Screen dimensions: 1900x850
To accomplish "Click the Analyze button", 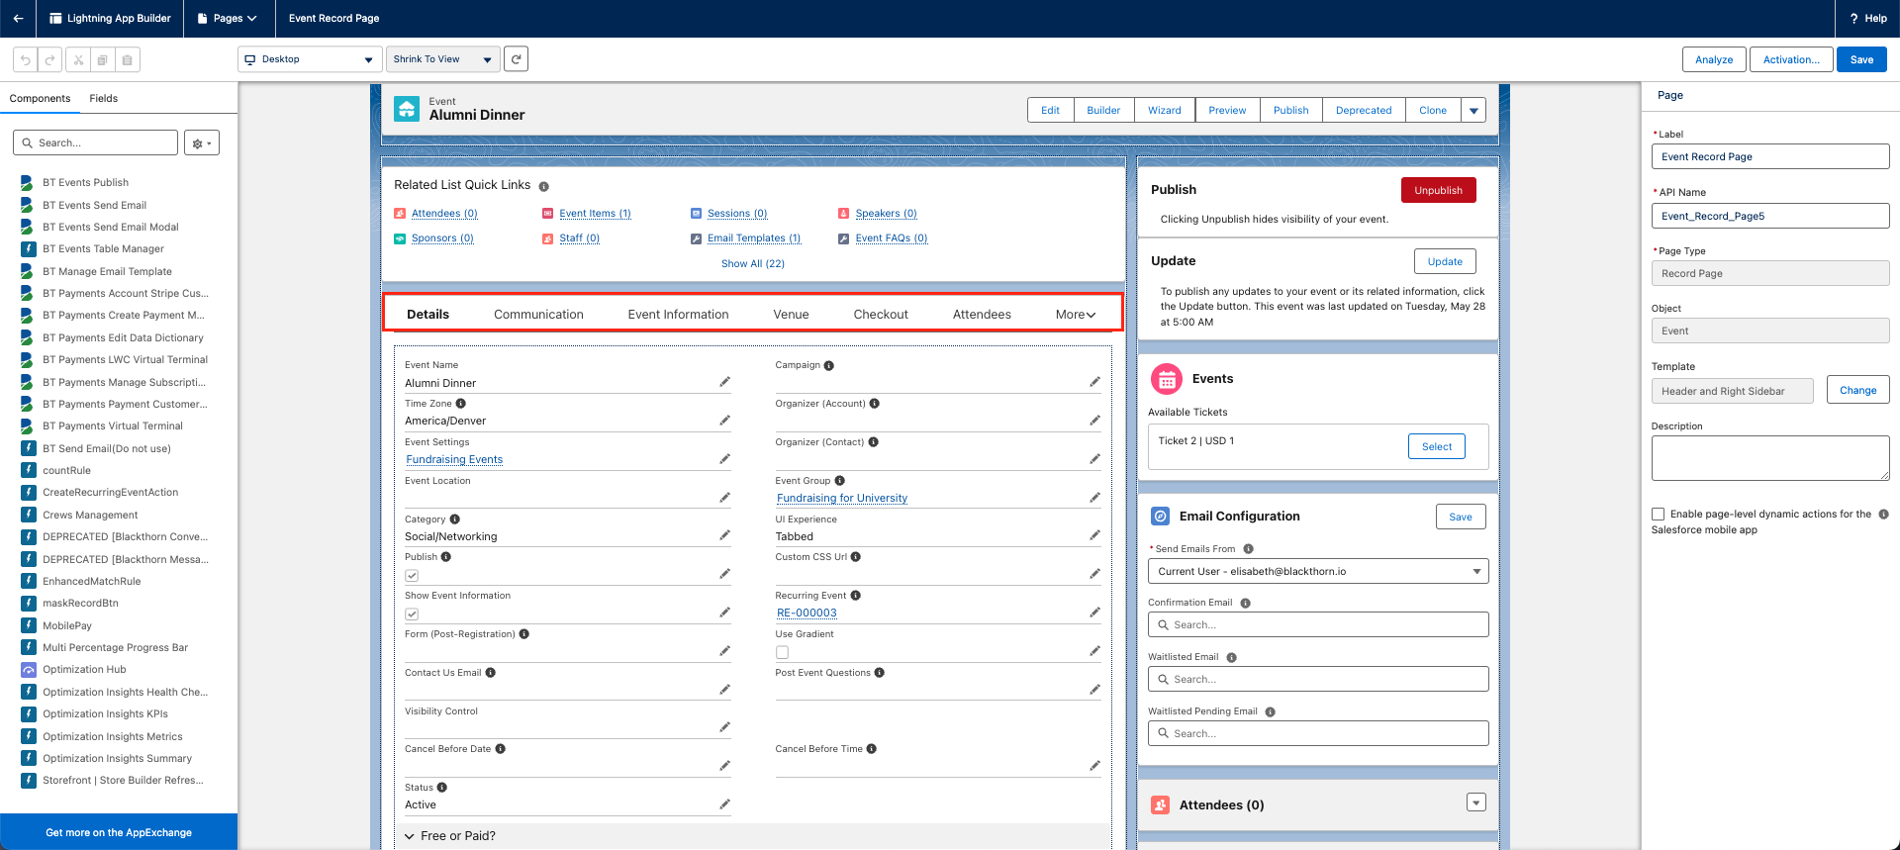I will tap(1714, 59).
